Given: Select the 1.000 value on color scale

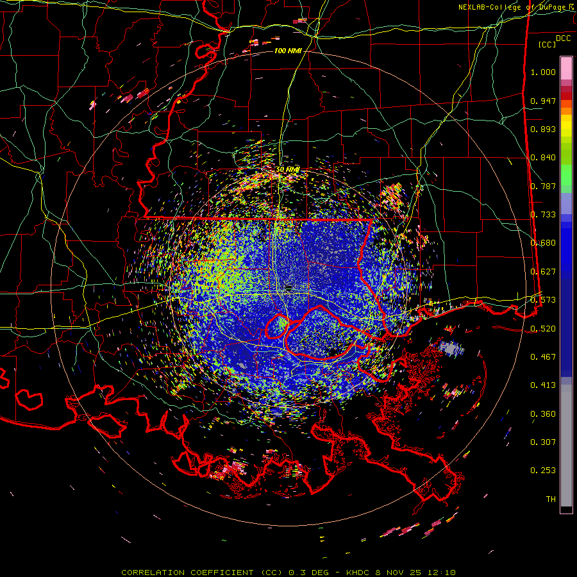Looking at the screenshot, I should coord(543,72).
